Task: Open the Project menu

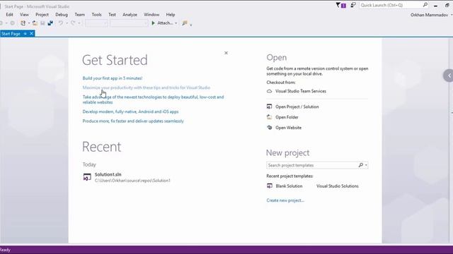Action: [42, 14]
